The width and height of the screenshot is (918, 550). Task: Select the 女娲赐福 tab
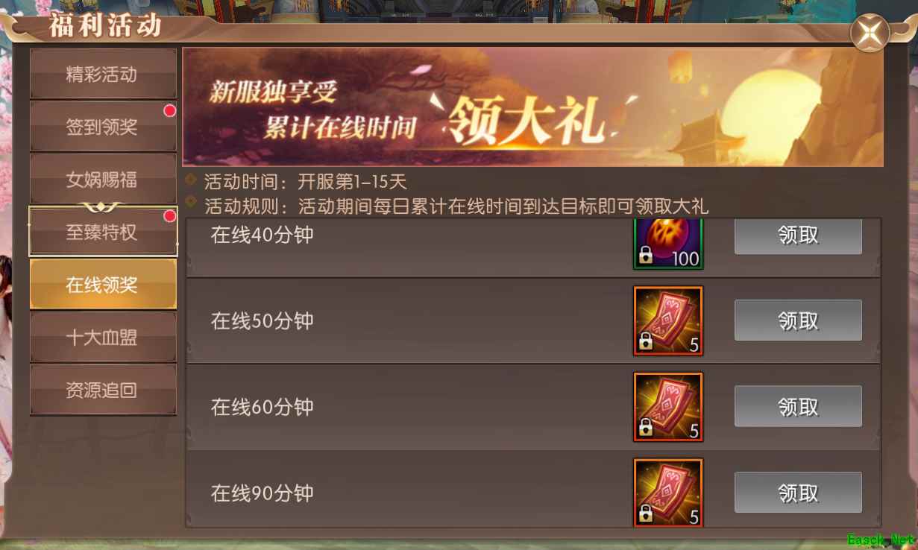pyautogui.click(x=103, y=180)
